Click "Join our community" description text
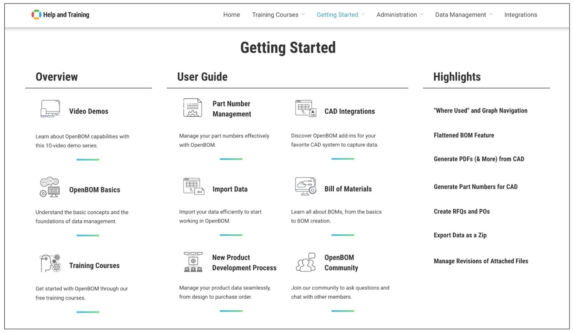Screen dimensions: 573x332 pos(340,292)
